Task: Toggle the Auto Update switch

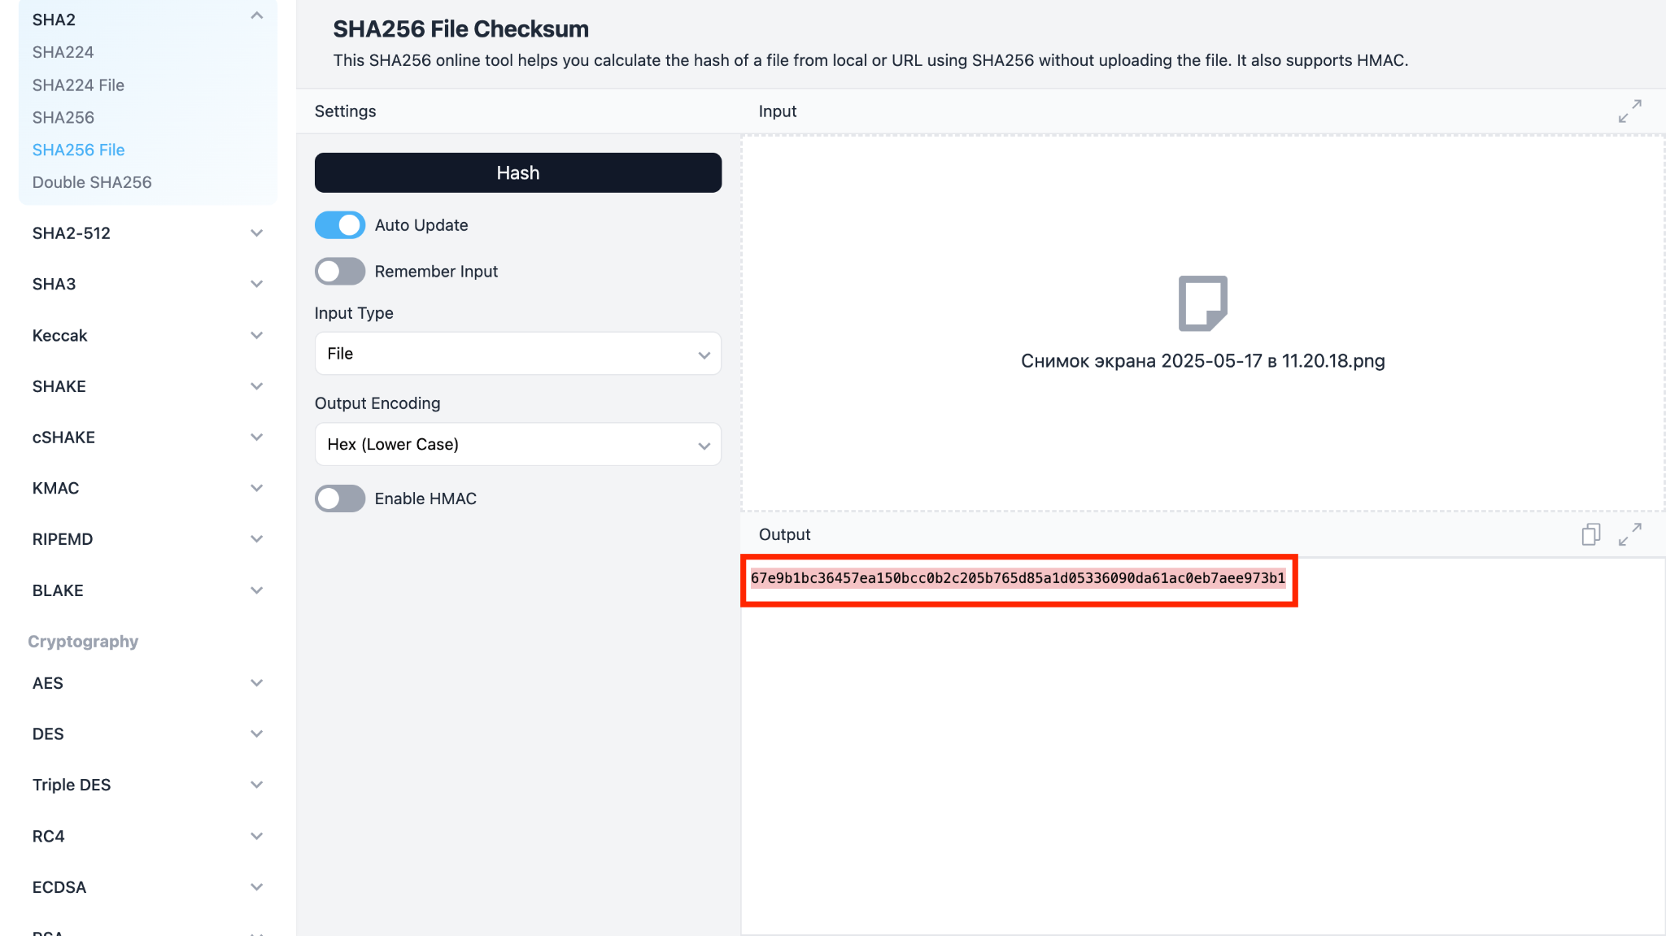Action: click(340, 225)
